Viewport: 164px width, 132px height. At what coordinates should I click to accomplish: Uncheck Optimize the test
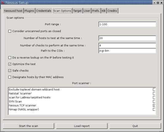[10, 64]
